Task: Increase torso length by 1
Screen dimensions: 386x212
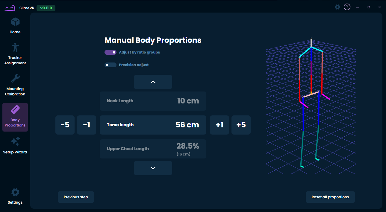Action: pyautogui.click(x=220, y=125)
